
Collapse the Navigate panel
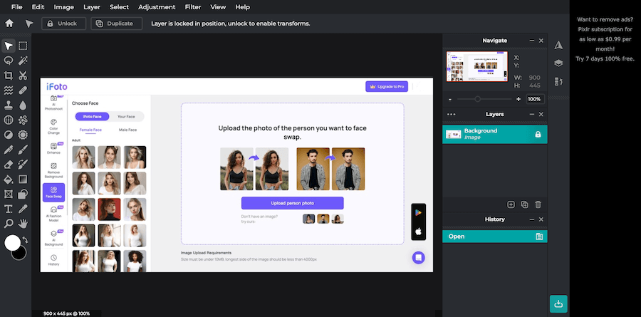pos(532,41)
